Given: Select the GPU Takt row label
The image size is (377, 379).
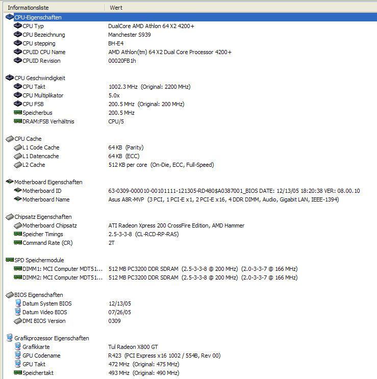Looking at the screenshot, I should point(34,364).
